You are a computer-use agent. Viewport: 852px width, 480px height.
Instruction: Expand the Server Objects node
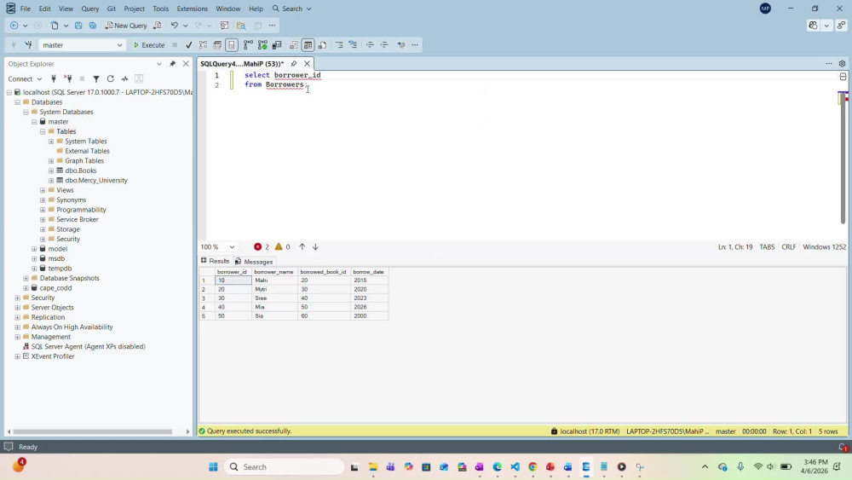17,308
